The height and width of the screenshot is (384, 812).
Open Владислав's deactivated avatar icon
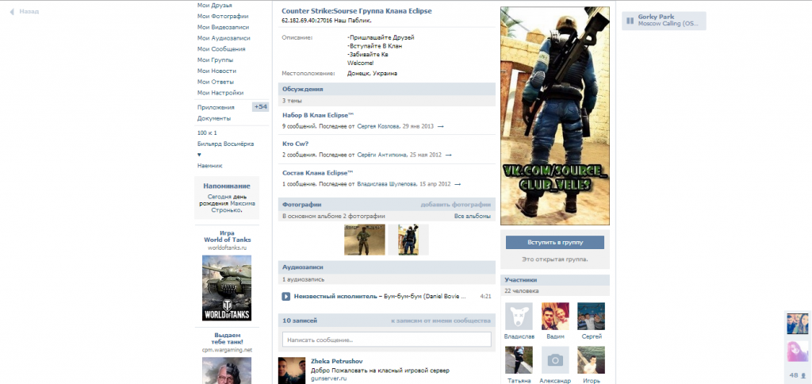[519, 316]
